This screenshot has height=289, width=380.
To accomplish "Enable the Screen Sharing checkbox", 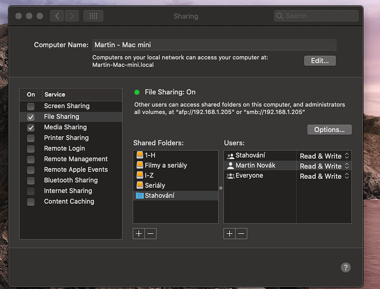I will click(31, 106).
